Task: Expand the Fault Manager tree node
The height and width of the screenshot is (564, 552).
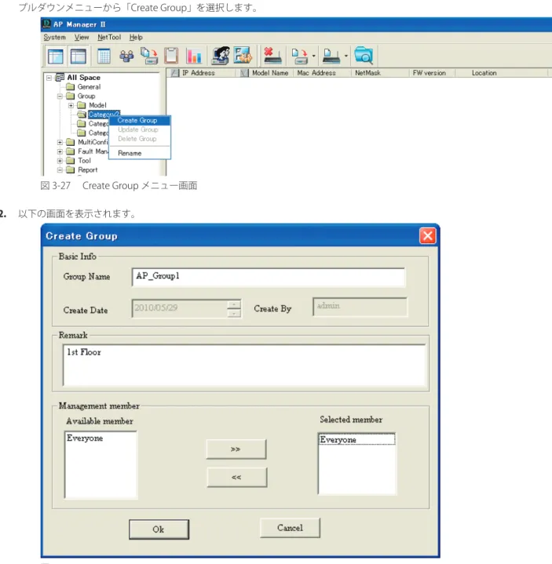Action: coord(60,151)
